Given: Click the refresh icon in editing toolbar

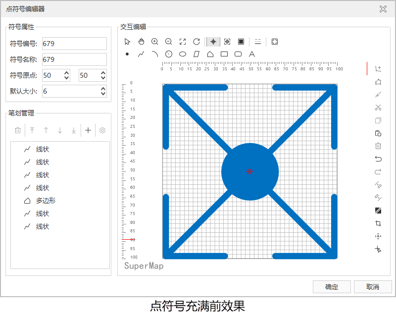Looking at the screenshot, I should (197, 42).
